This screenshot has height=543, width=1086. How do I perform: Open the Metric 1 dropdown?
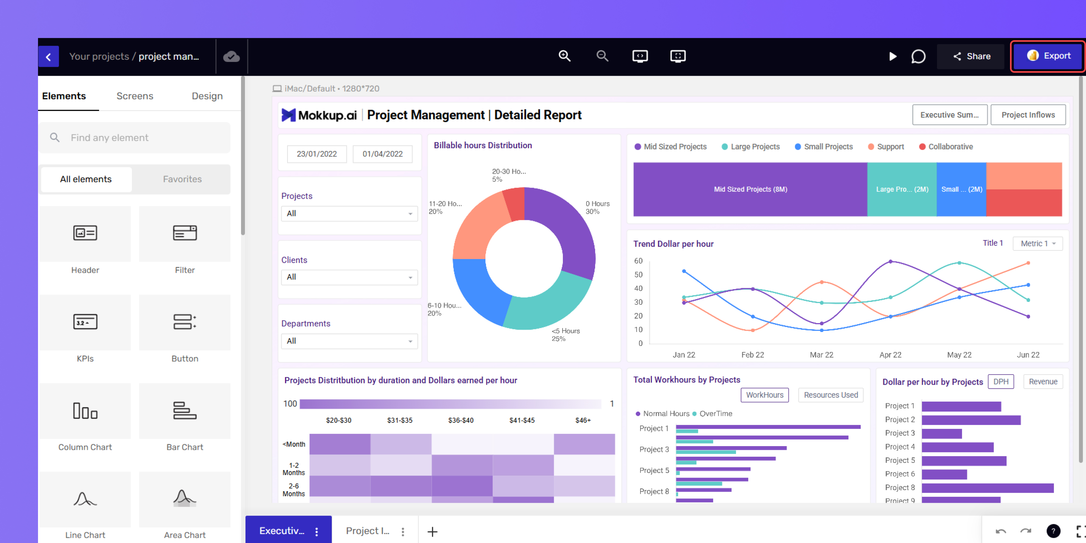1037,243
